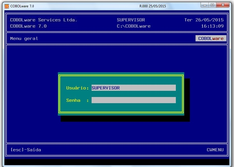Click the Menu geral heading
Viewport: 234px width, 167px height.
24,39
